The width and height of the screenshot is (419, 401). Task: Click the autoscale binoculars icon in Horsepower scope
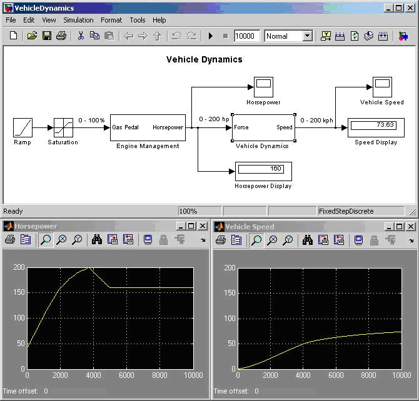tap(97, 239)
